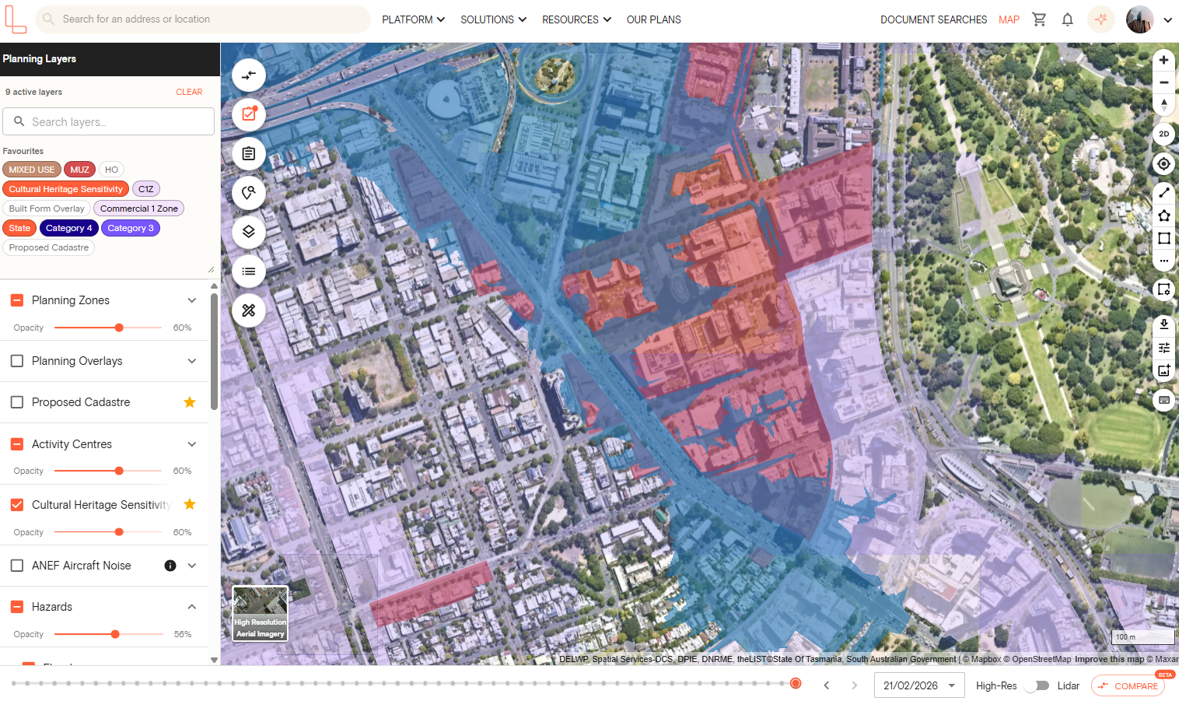Open more drawing tools ellipsis
The width and height of the screenshot is (1179, 701).
(x=1163, y=261)
